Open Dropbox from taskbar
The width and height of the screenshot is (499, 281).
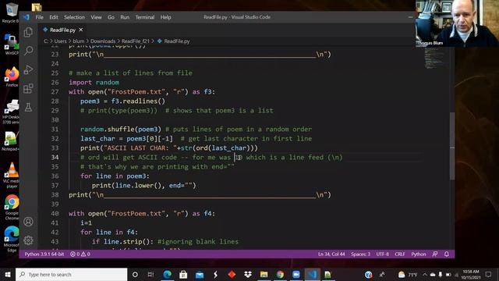248,274
